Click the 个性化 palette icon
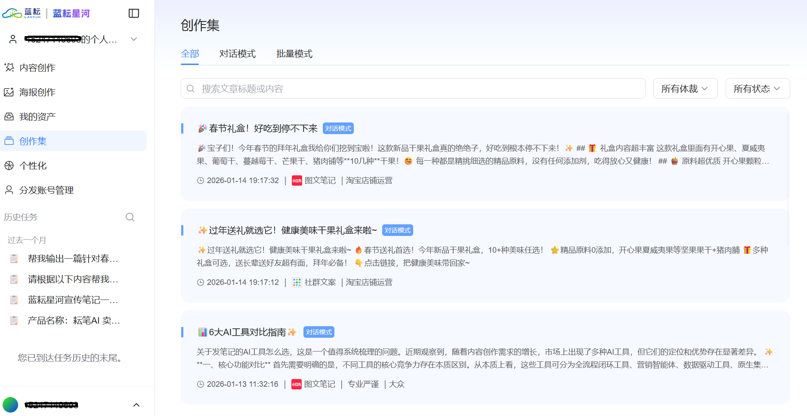Image resolution: width=807 pixels, height=416 pixels. pos(9,165)
